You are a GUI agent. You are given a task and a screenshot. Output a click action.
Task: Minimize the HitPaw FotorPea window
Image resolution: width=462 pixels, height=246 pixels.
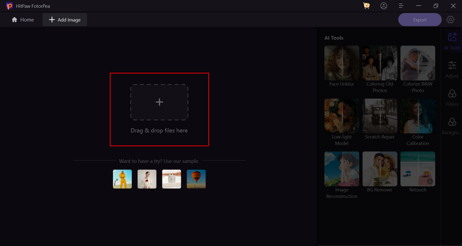point(418,6)
